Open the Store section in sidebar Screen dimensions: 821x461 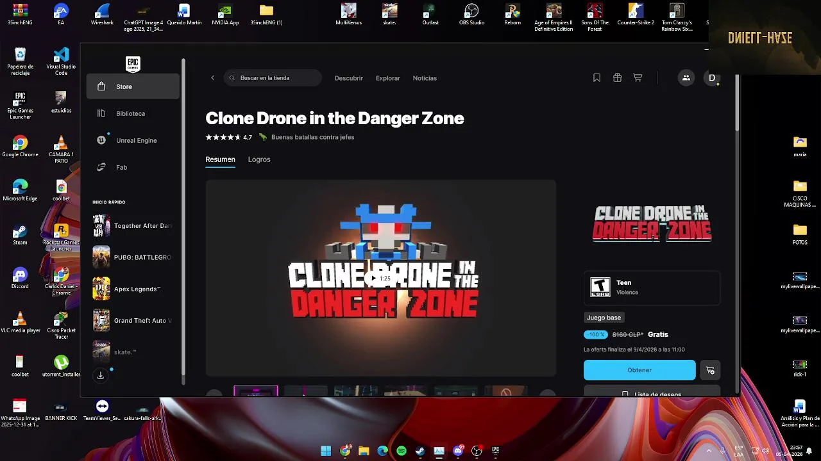tap(133, 86)
